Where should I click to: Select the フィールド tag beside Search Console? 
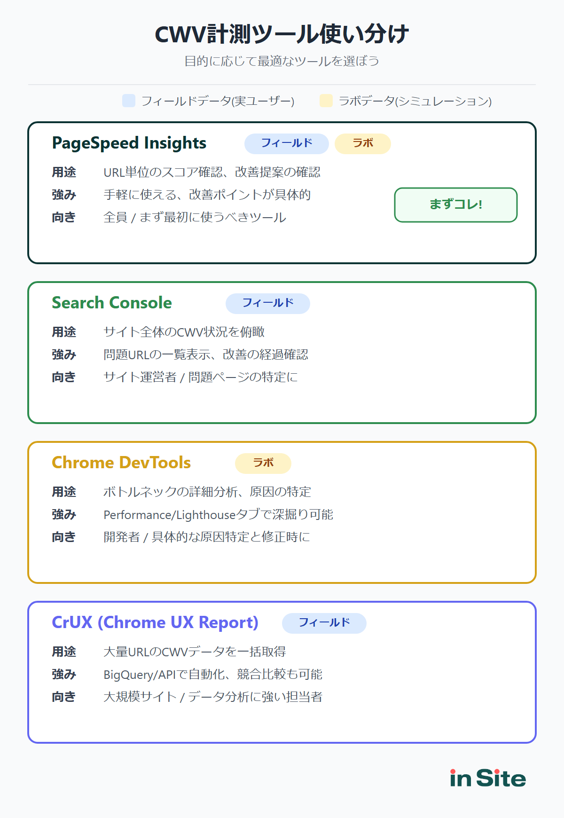(x=268, y=303)
